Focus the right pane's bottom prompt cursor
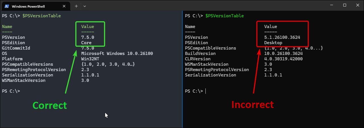364x128 pixels. 206,91
